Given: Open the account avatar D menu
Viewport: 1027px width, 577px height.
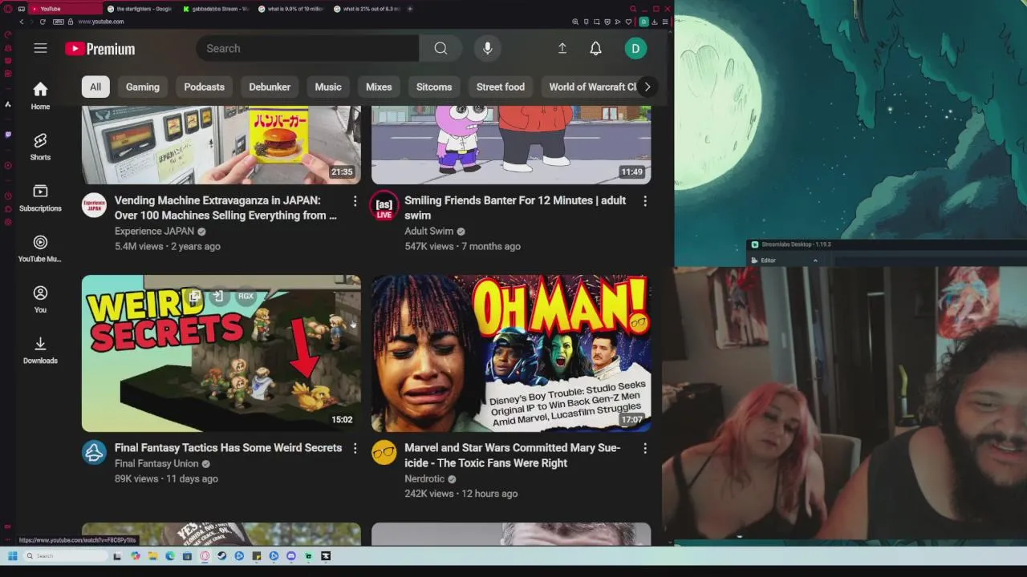Looking at the screenshot, I should [x=635, y=48].
